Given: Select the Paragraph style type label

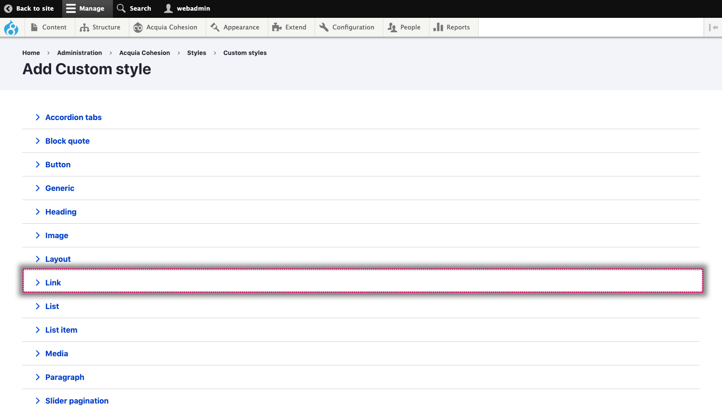Looking at the screenshot, I should click(65, 377).
